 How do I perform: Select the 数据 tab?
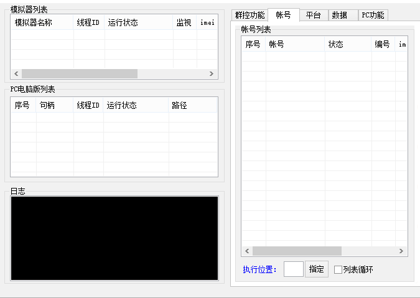(x=340, y=16)
